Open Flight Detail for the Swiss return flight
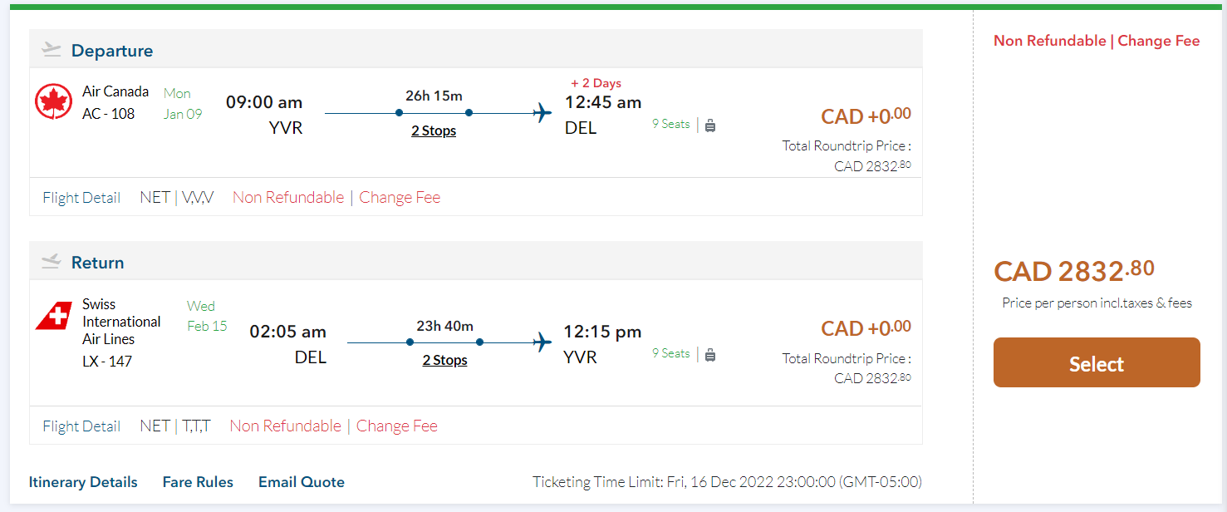The image size is (1227, 512). pos(81,426)
